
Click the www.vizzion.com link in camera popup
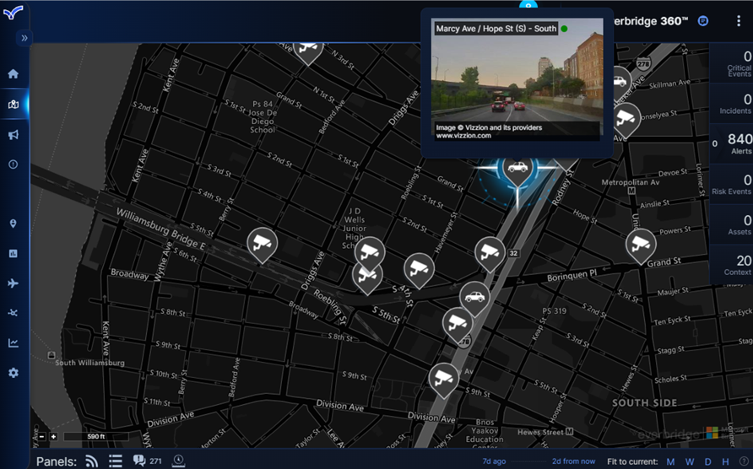[x=463, y=136]
